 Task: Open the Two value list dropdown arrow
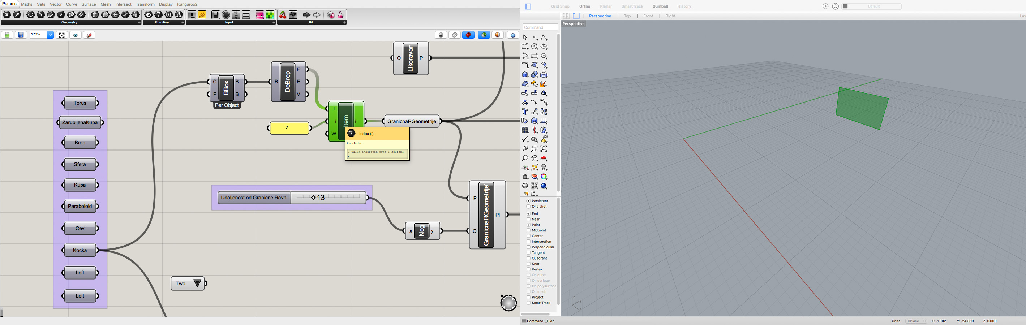(x=197, y=283)
